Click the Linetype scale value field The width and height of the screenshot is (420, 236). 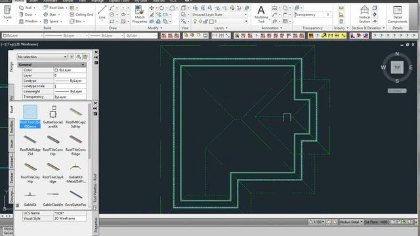pos(70,86)
